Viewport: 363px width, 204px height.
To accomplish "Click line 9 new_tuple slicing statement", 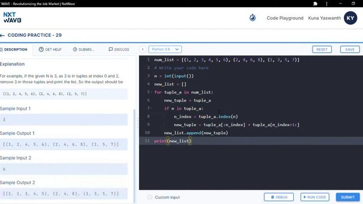I will click(x=237, y=125).
